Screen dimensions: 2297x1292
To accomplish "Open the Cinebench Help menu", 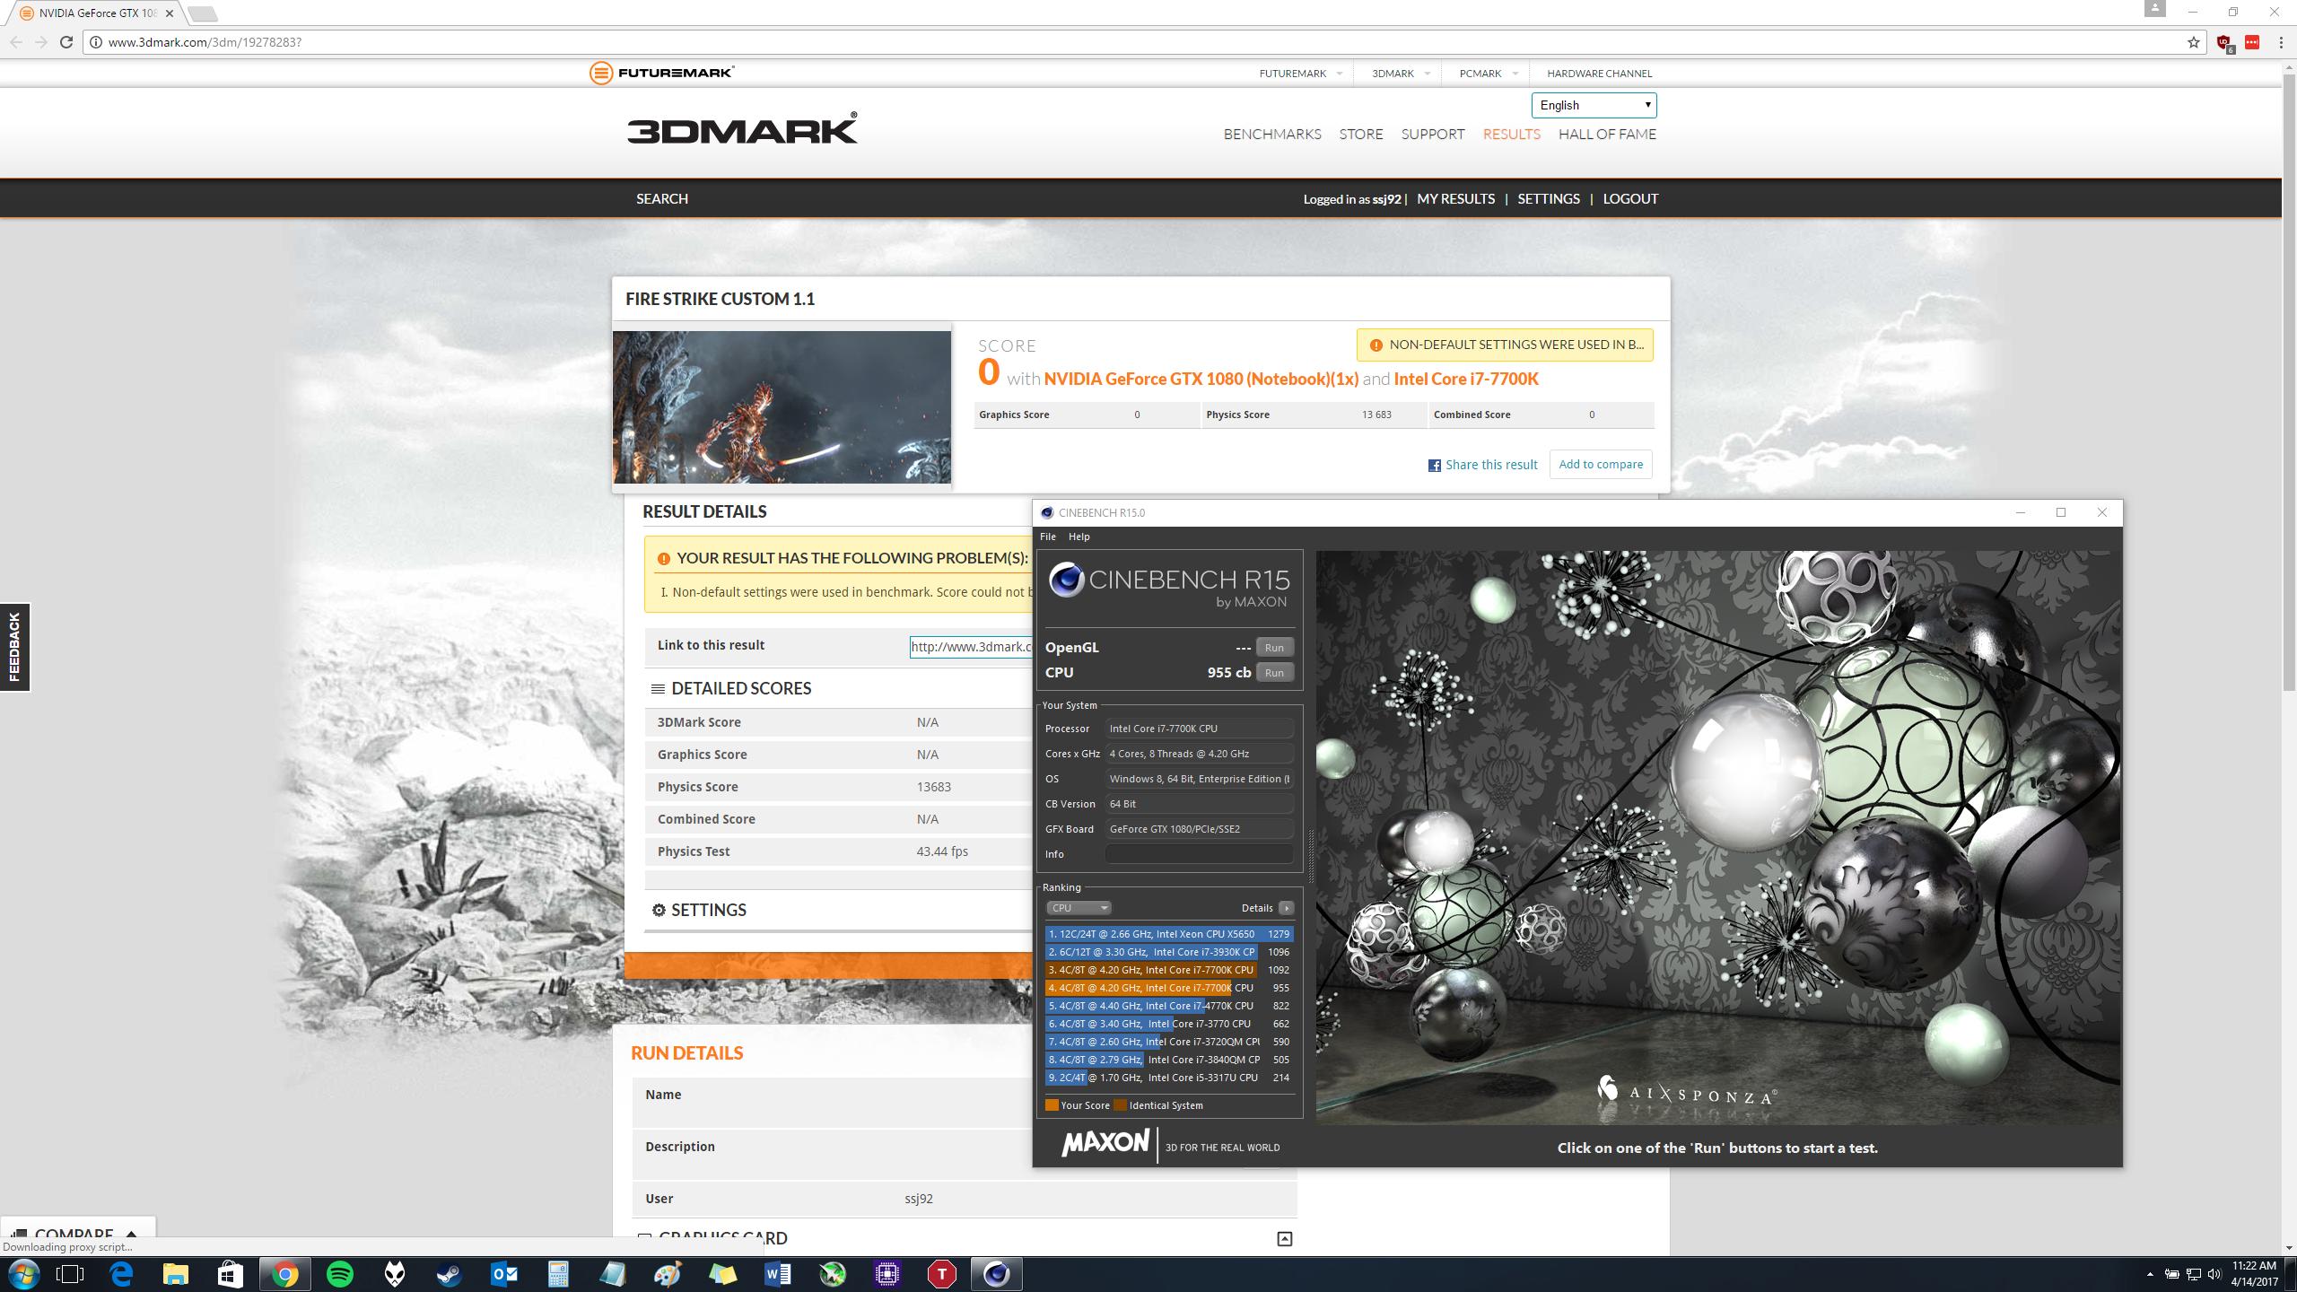I will point(1079,537).
